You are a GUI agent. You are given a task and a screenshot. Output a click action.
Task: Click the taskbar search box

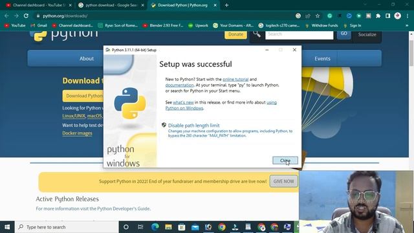point(67,227)
